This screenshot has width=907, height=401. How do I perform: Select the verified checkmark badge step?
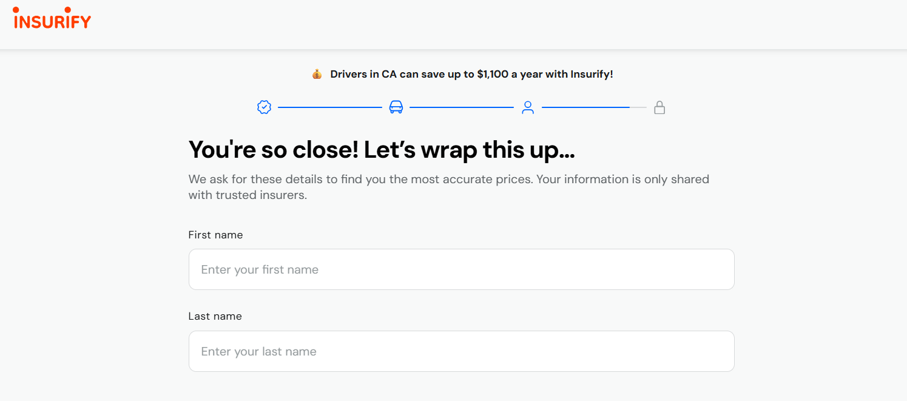coord(264,107)
